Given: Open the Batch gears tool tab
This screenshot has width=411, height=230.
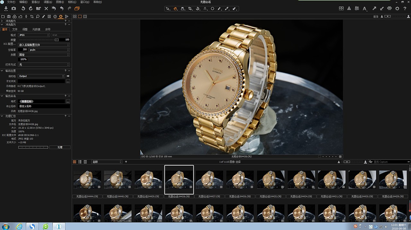Looking at the screenshot, I should [66, 16].
